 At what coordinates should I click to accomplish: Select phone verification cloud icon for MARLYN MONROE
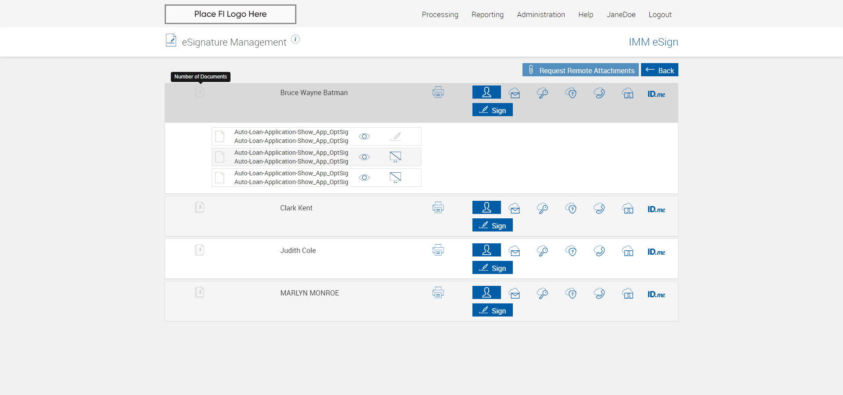(x=599, y=293)
